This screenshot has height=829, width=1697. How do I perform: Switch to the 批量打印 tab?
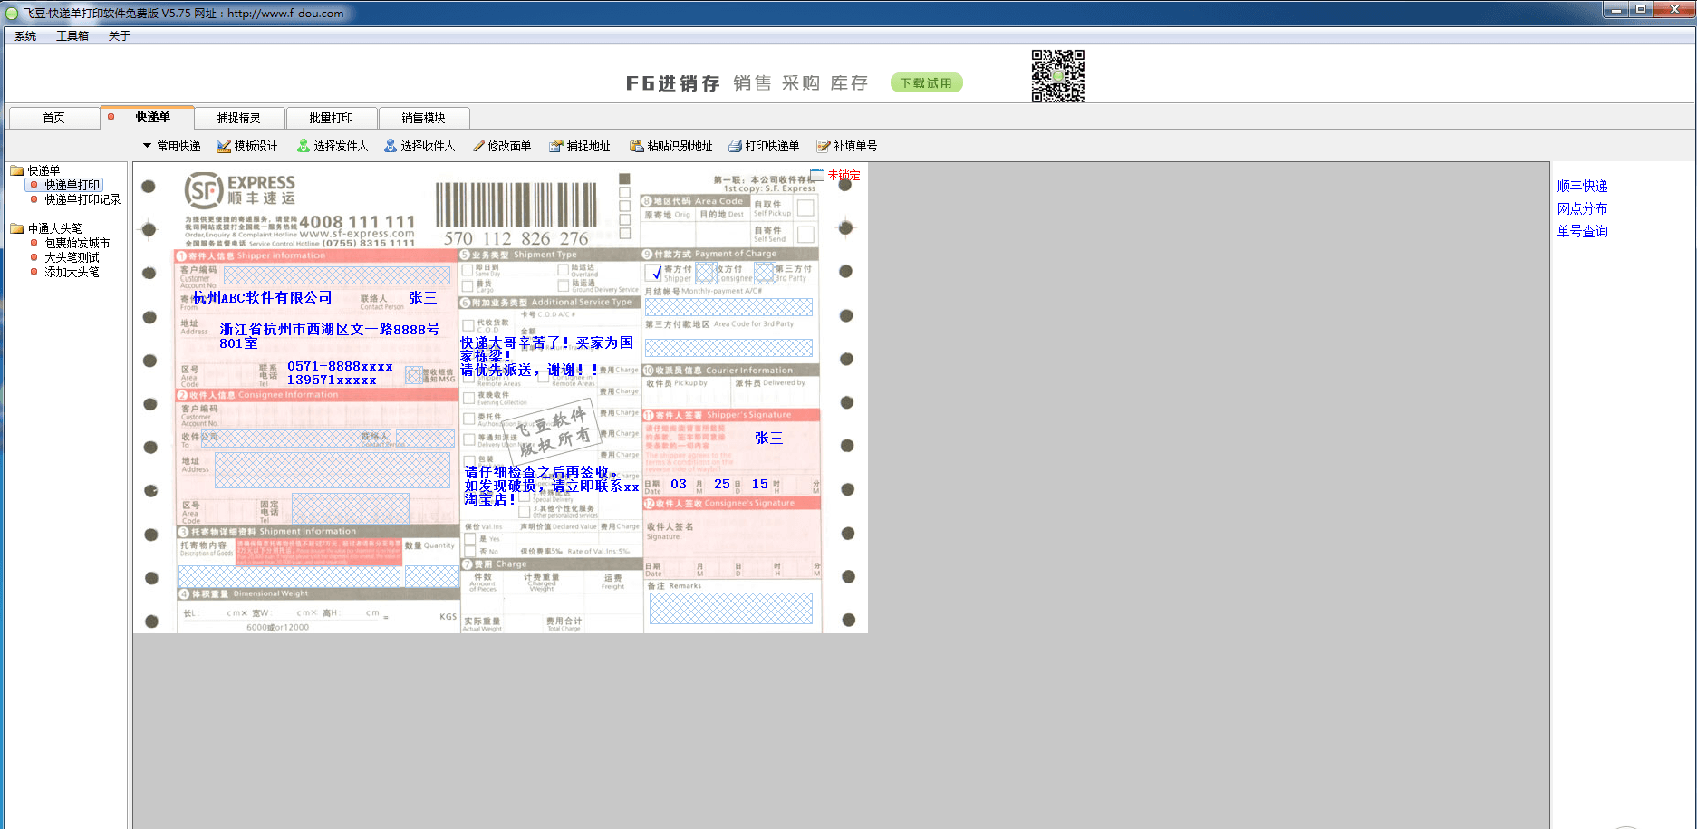331,118
